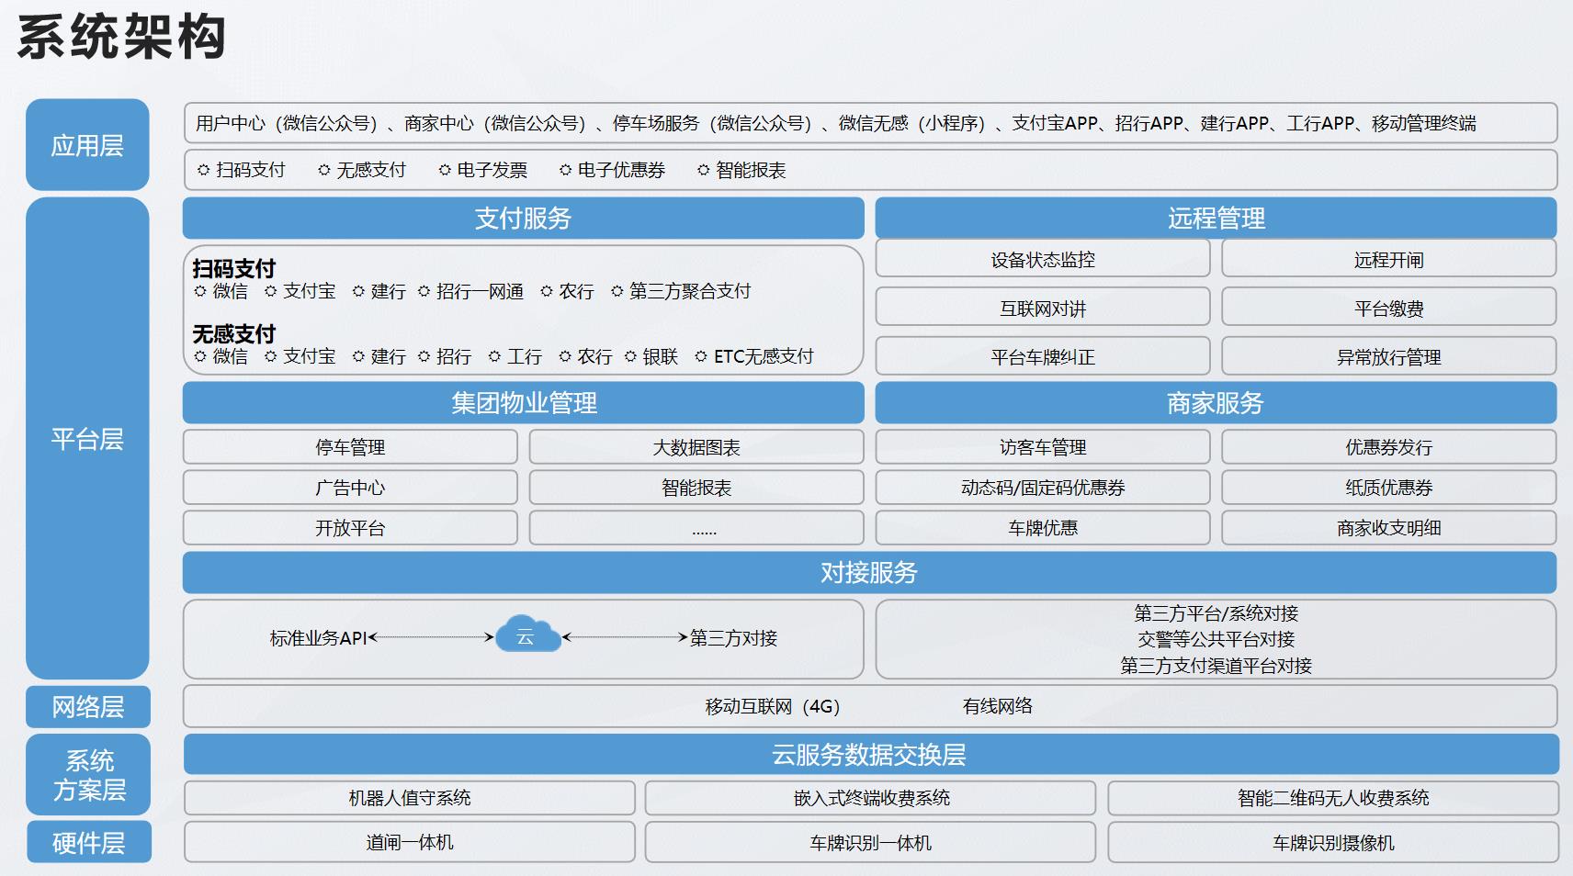
Task: Click the 标准业务API label
Action: point(318,637)
